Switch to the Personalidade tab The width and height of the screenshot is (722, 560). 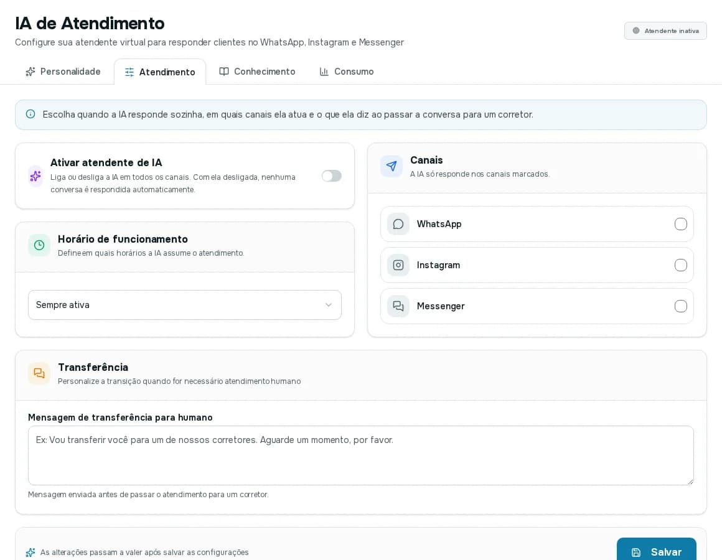pos(63,72)
